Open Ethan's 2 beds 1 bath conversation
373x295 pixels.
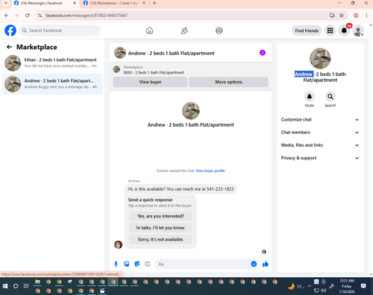(52, 63)
